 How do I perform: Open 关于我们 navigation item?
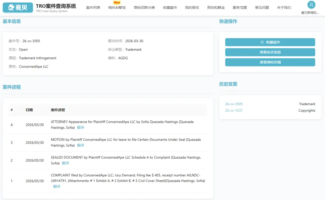(x=284, y=8)
